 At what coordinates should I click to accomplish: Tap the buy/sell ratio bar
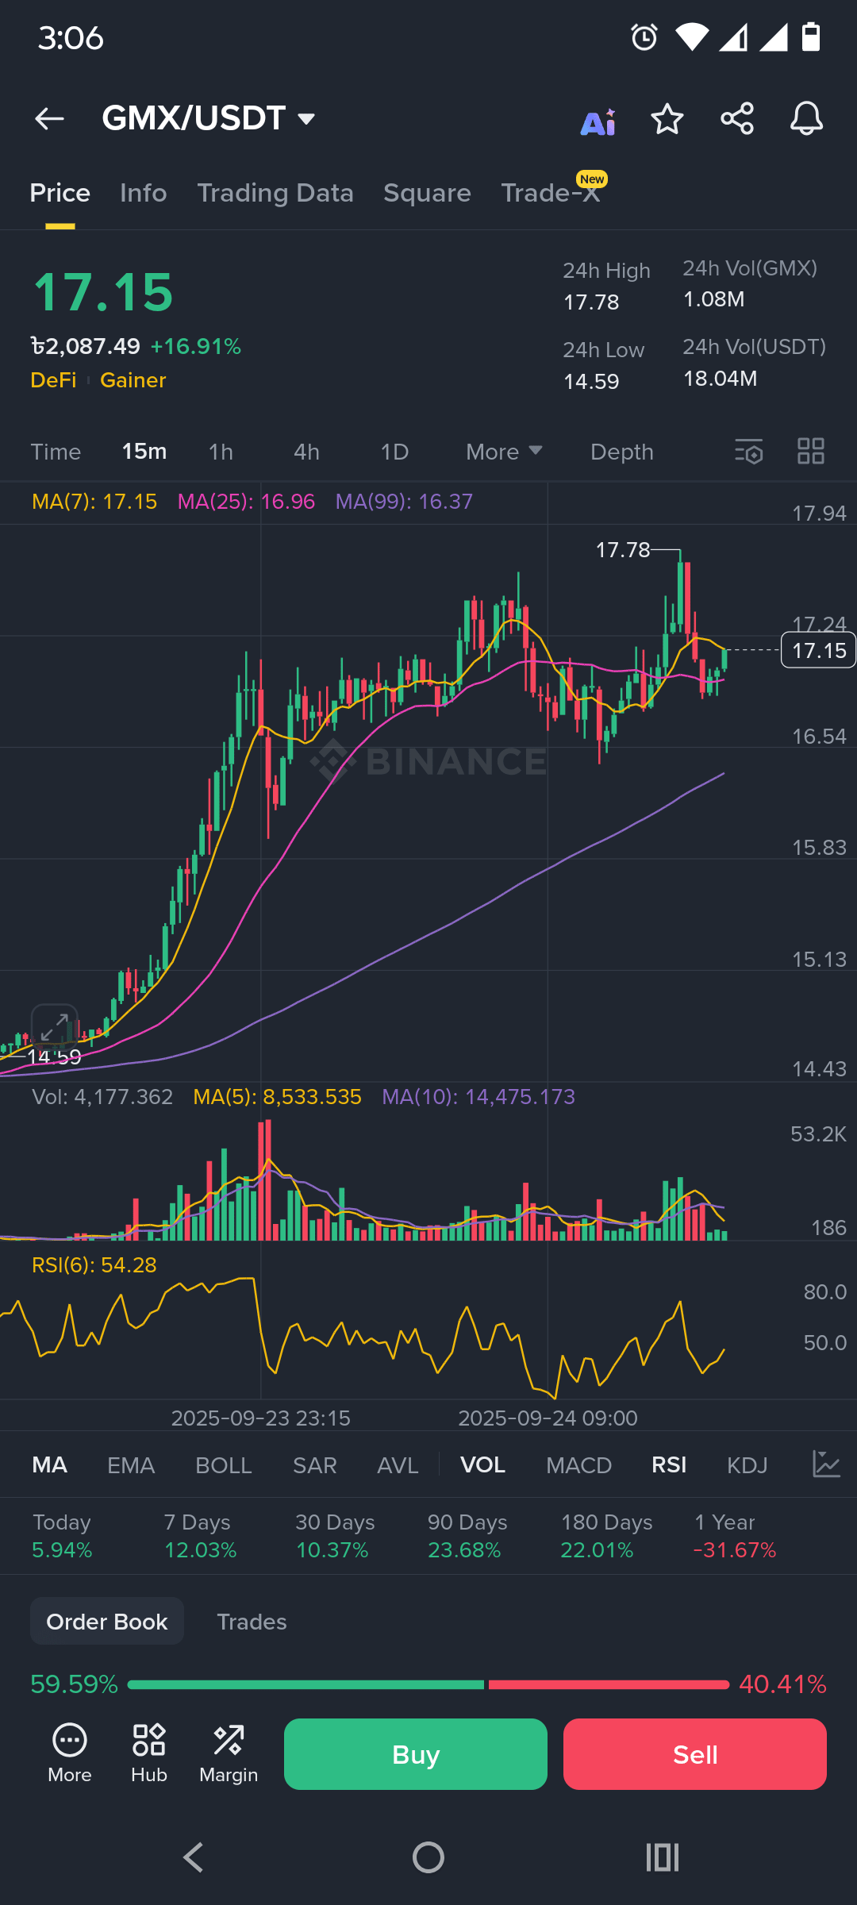click(x=428, y=1684)
